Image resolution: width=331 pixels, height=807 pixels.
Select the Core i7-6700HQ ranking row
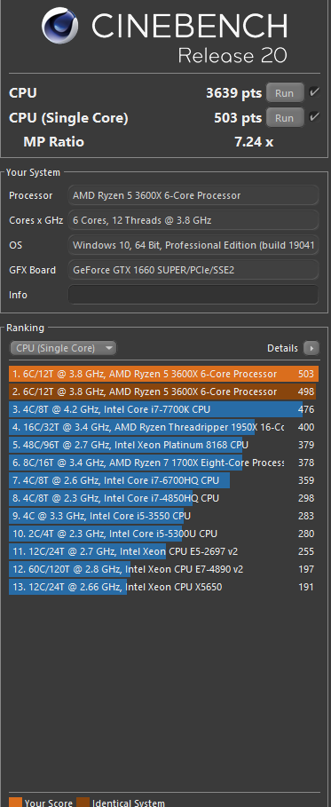[163, 480]
